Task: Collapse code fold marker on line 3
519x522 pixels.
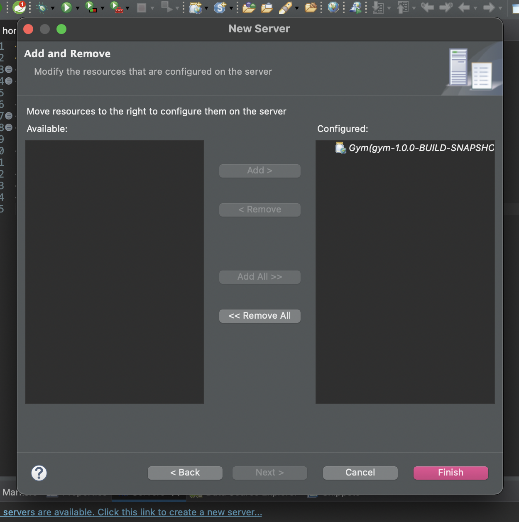Action: point(9,69)
